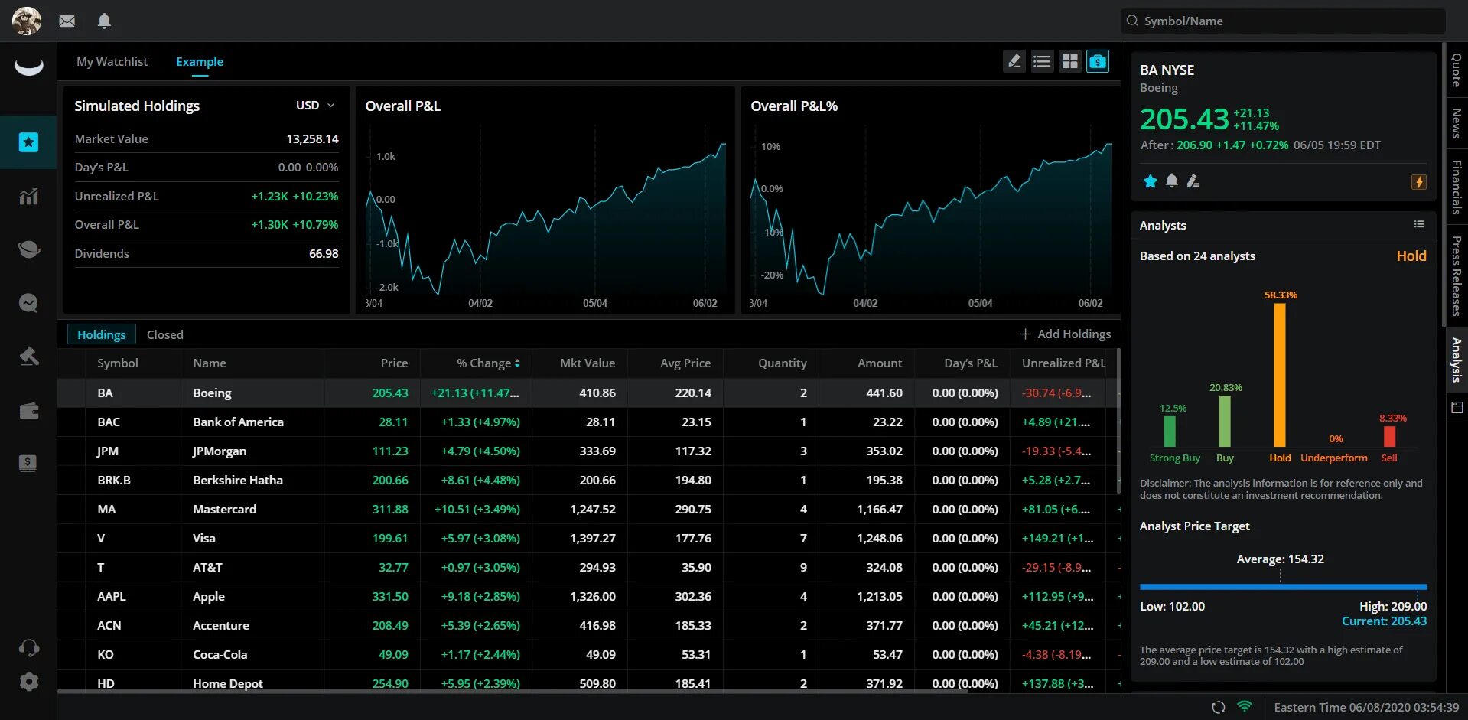Open the markets chart sidebar icon
This screenshot has width=1468, height=720.
28,197
